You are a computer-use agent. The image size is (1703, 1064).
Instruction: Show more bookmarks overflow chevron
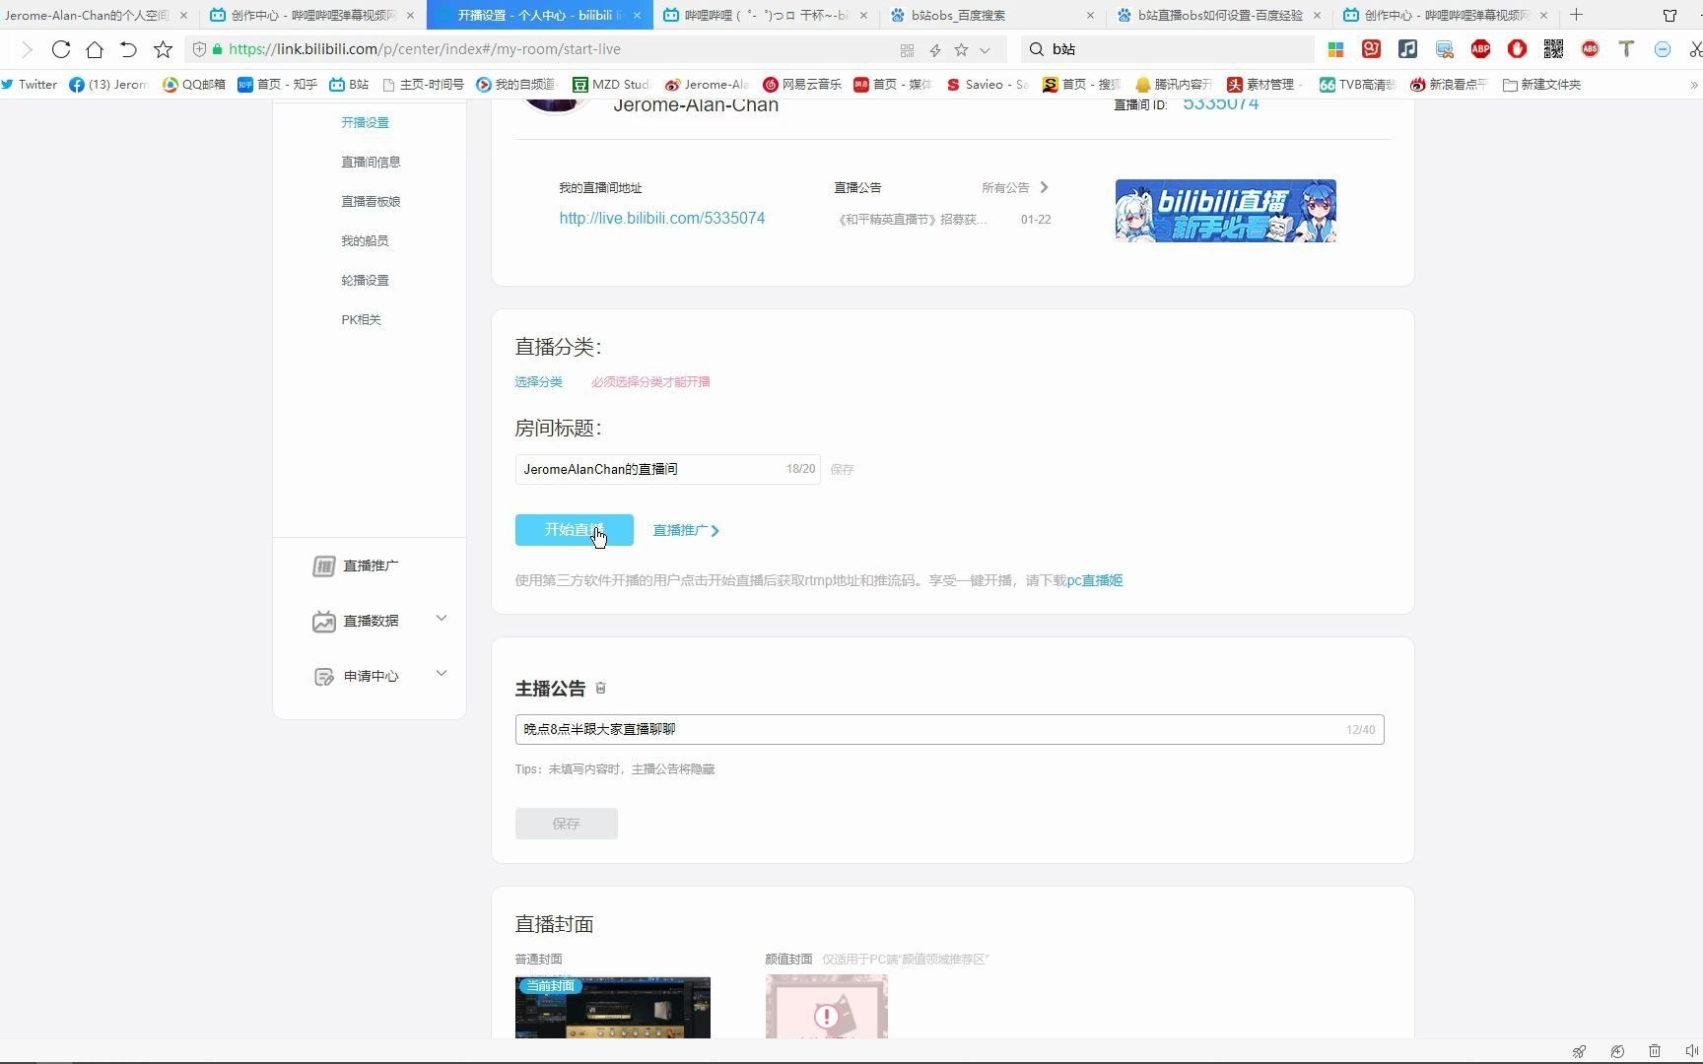(1693, 85)
